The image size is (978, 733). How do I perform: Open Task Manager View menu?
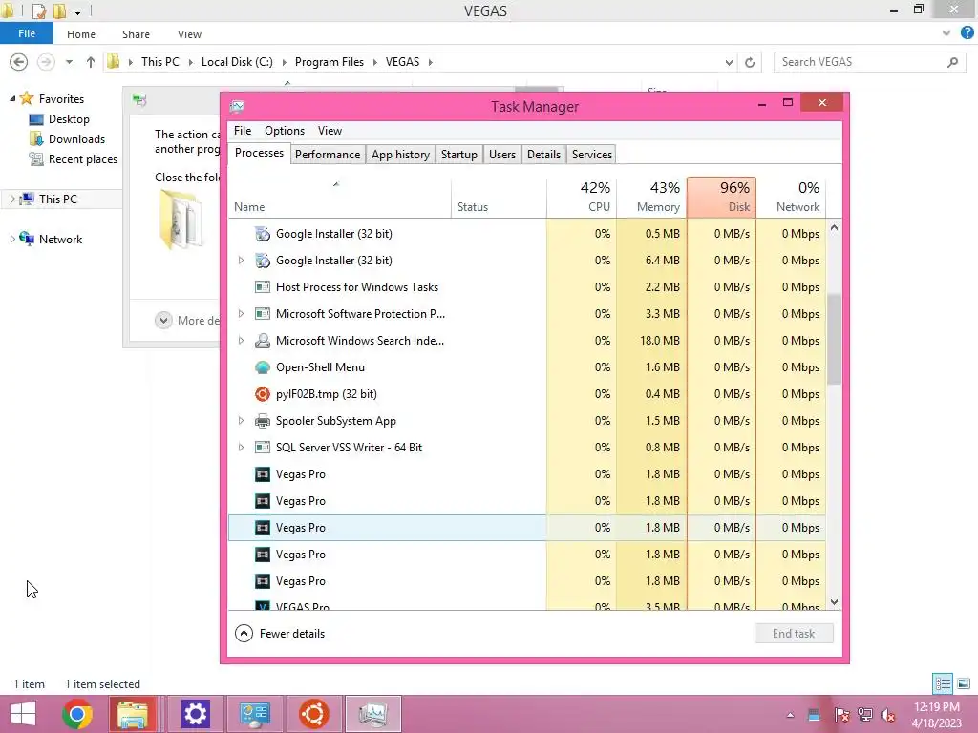tap(330, 131)
